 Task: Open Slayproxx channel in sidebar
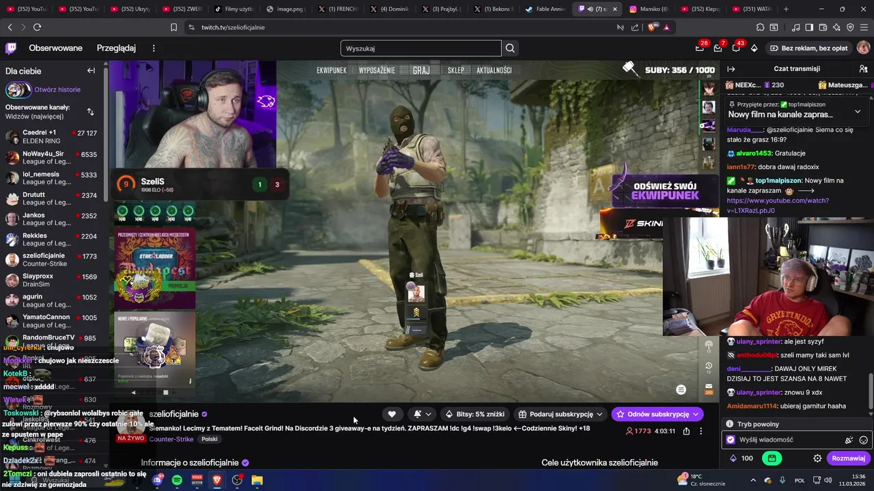pos(51,280)
